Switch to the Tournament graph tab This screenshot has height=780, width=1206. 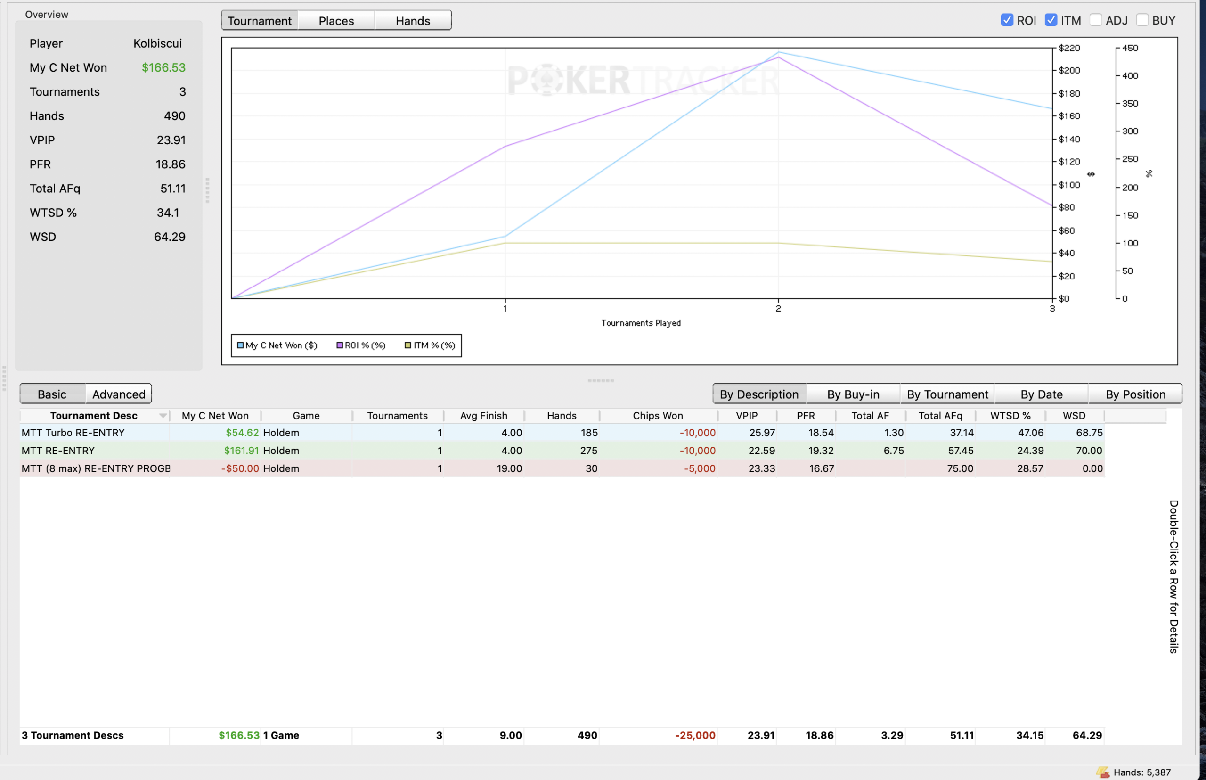pos(260,21)
